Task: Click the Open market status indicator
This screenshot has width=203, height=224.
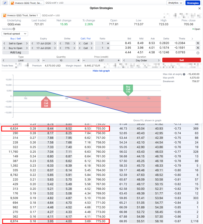Action: coord(196,29)
